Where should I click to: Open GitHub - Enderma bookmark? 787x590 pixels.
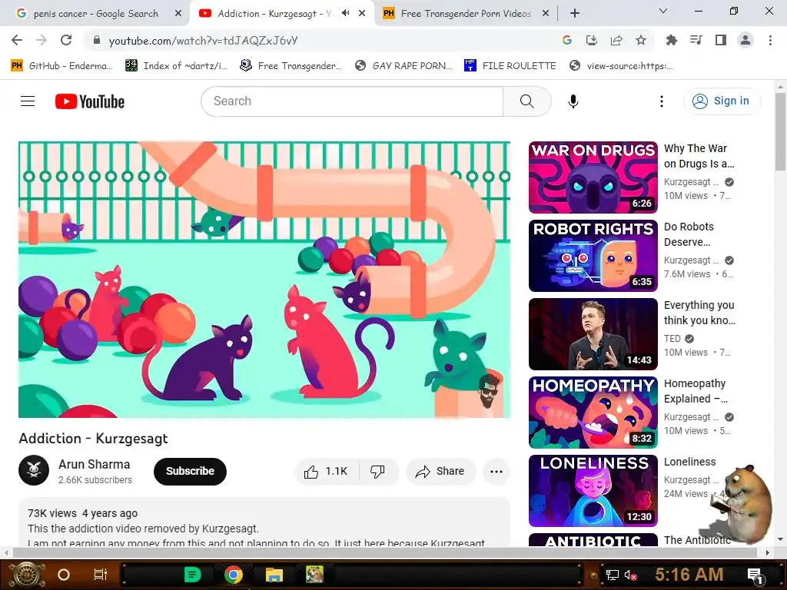point(61,66)
